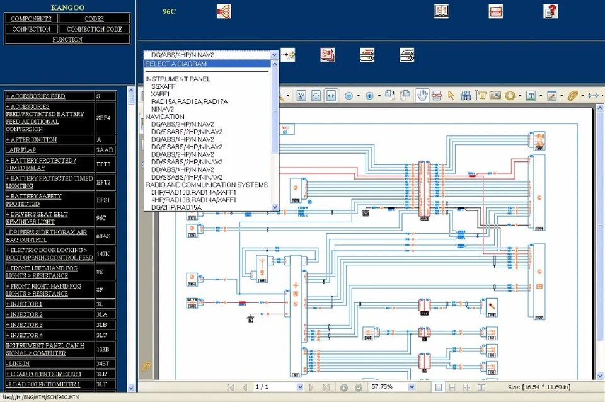The width and height of the screenshot is (605, 402).
Task: Click the second stacked list icon
Action: 407,55
